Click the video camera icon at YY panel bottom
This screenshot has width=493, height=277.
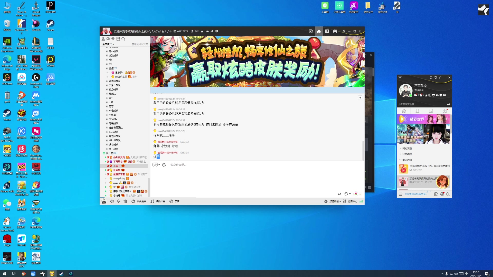(436, 194)
